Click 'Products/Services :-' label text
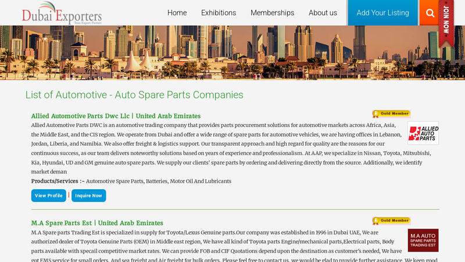The image size is (465, 262). click(58, 181)
